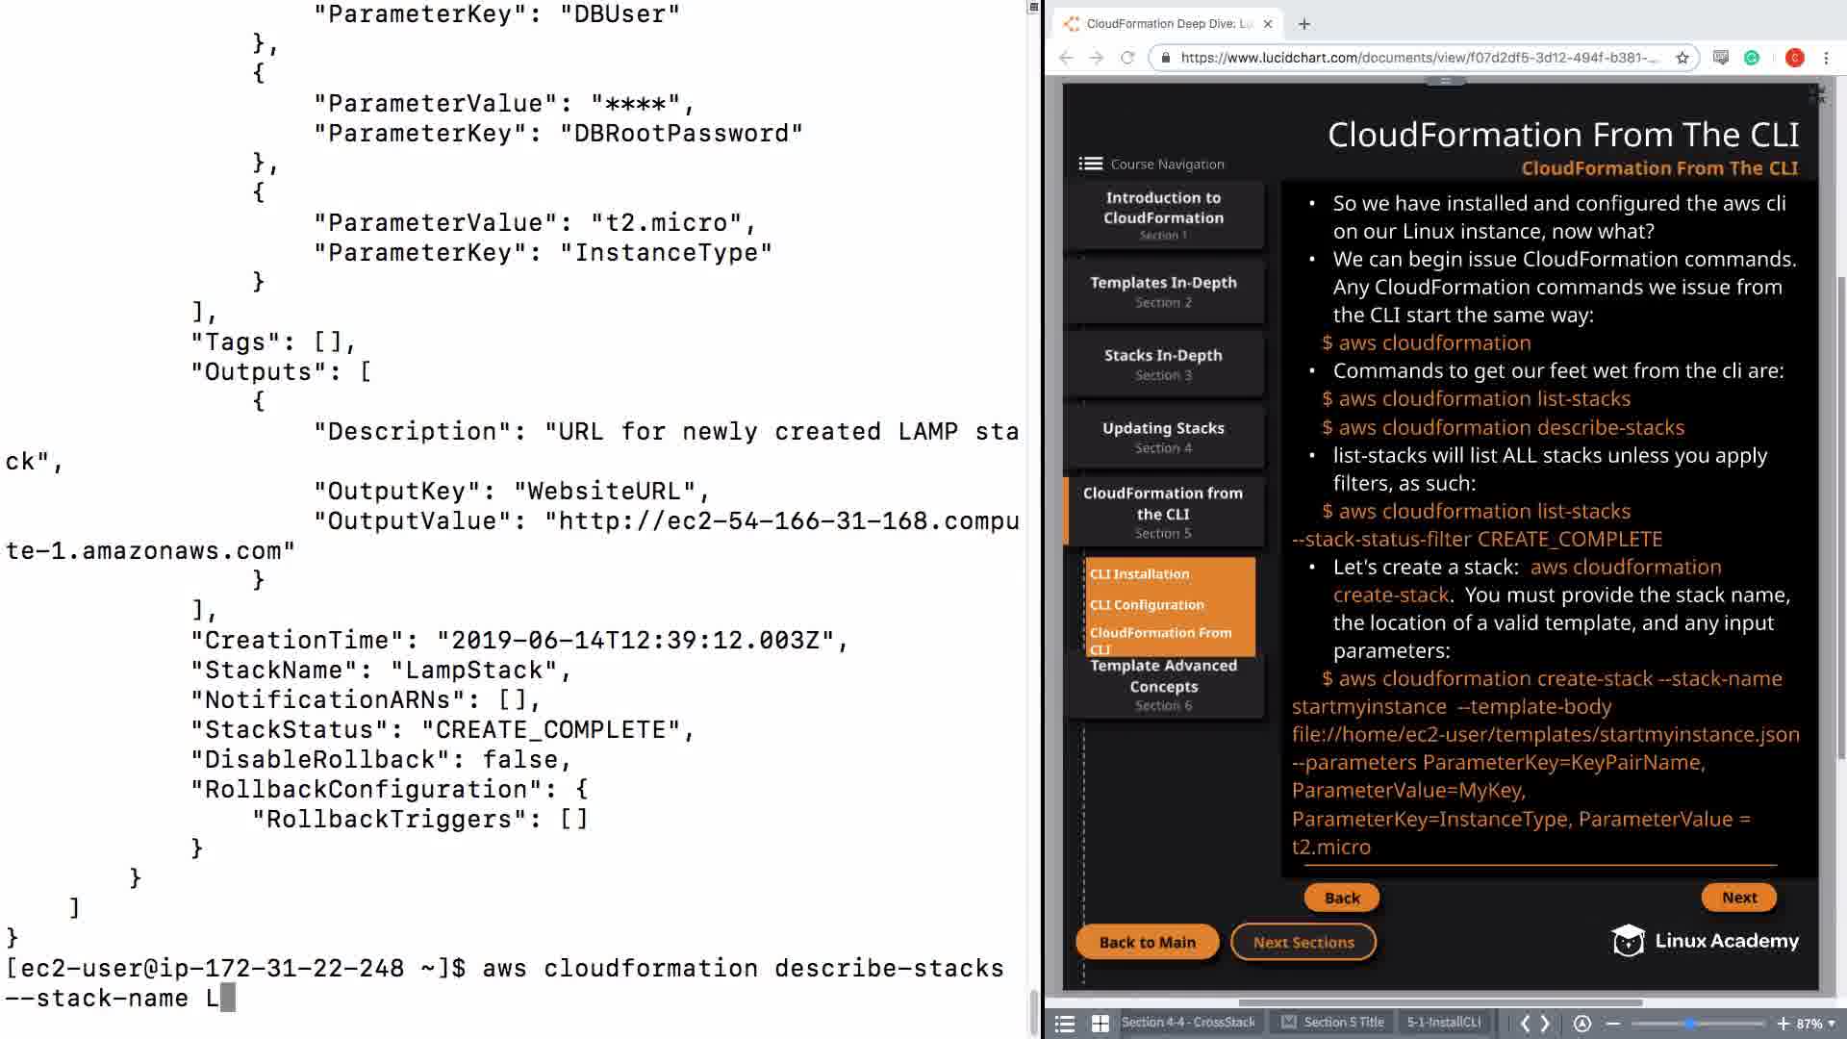This screenshot has width=1847, height=1039.
Task: Zoom out with the minus icon
Action: 1613,1024
